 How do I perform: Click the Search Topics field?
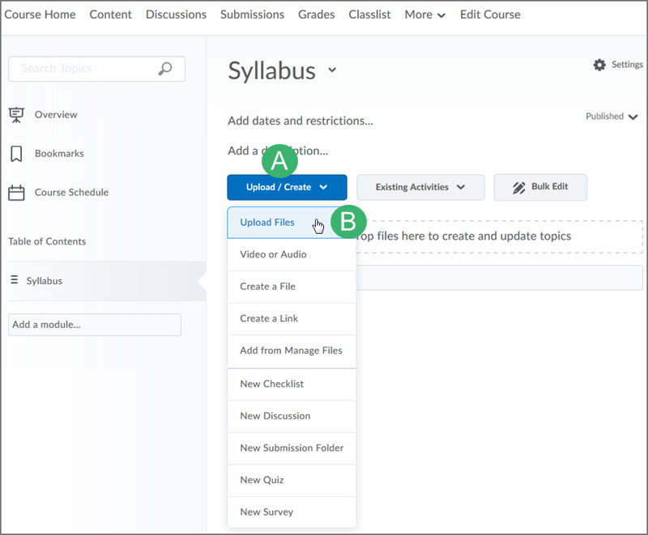click(x=96, y=69)
